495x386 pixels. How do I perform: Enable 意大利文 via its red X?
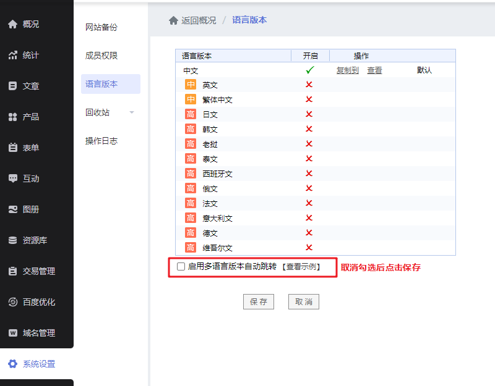pyautogui.click(x=309, y=218)
